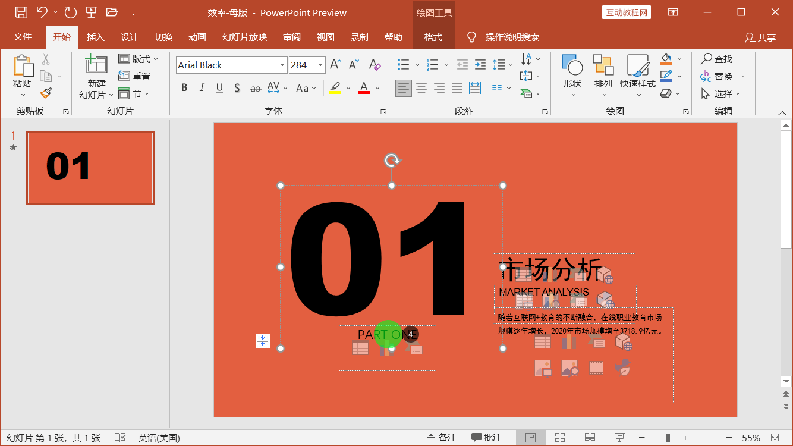Click the Cut scissors icon

click(46, 59)
